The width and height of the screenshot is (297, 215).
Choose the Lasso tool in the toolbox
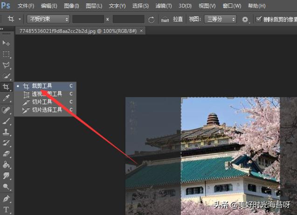7,65
